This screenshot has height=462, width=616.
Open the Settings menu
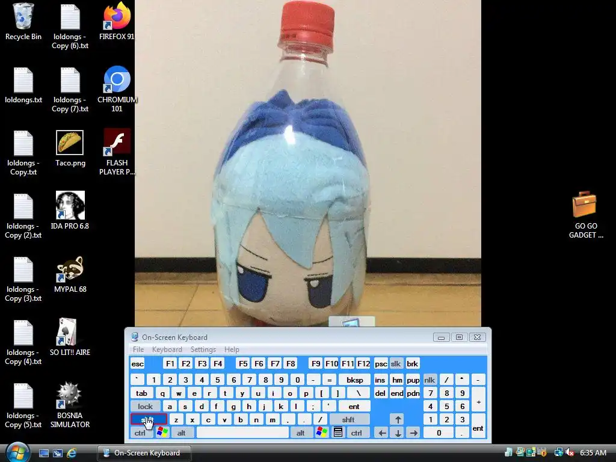point(203,350)
